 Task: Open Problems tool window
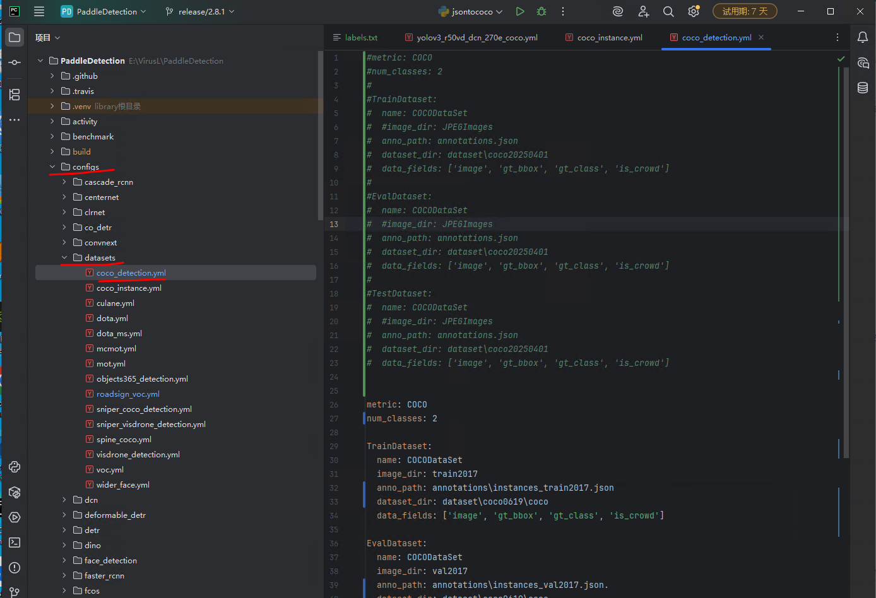[15, 568]
